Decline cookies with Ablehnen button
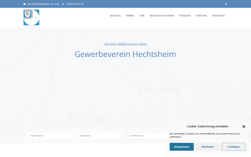Viewport: 251px width, 157px height. point(207,147)
